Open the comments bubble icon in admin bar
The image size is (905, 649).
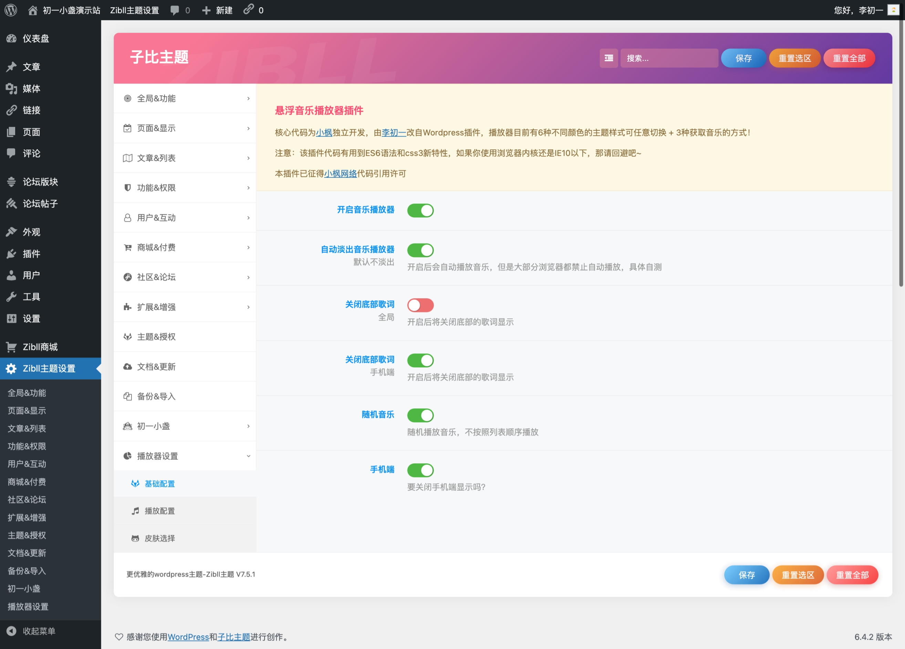click(175, 10)
